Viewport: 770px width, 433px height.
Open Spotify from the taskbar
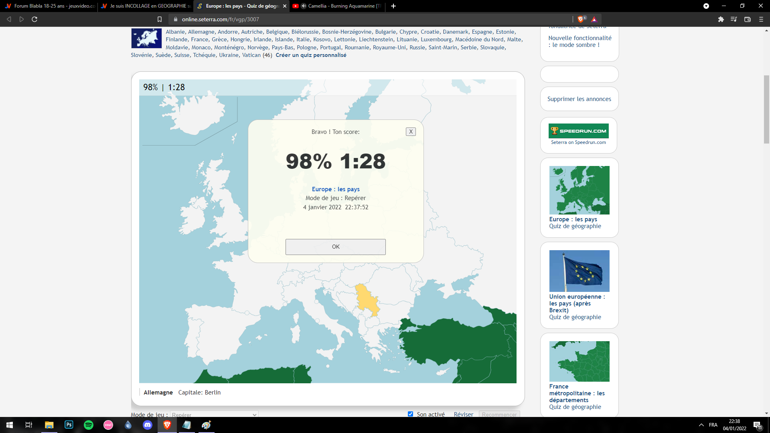(89, 425)
